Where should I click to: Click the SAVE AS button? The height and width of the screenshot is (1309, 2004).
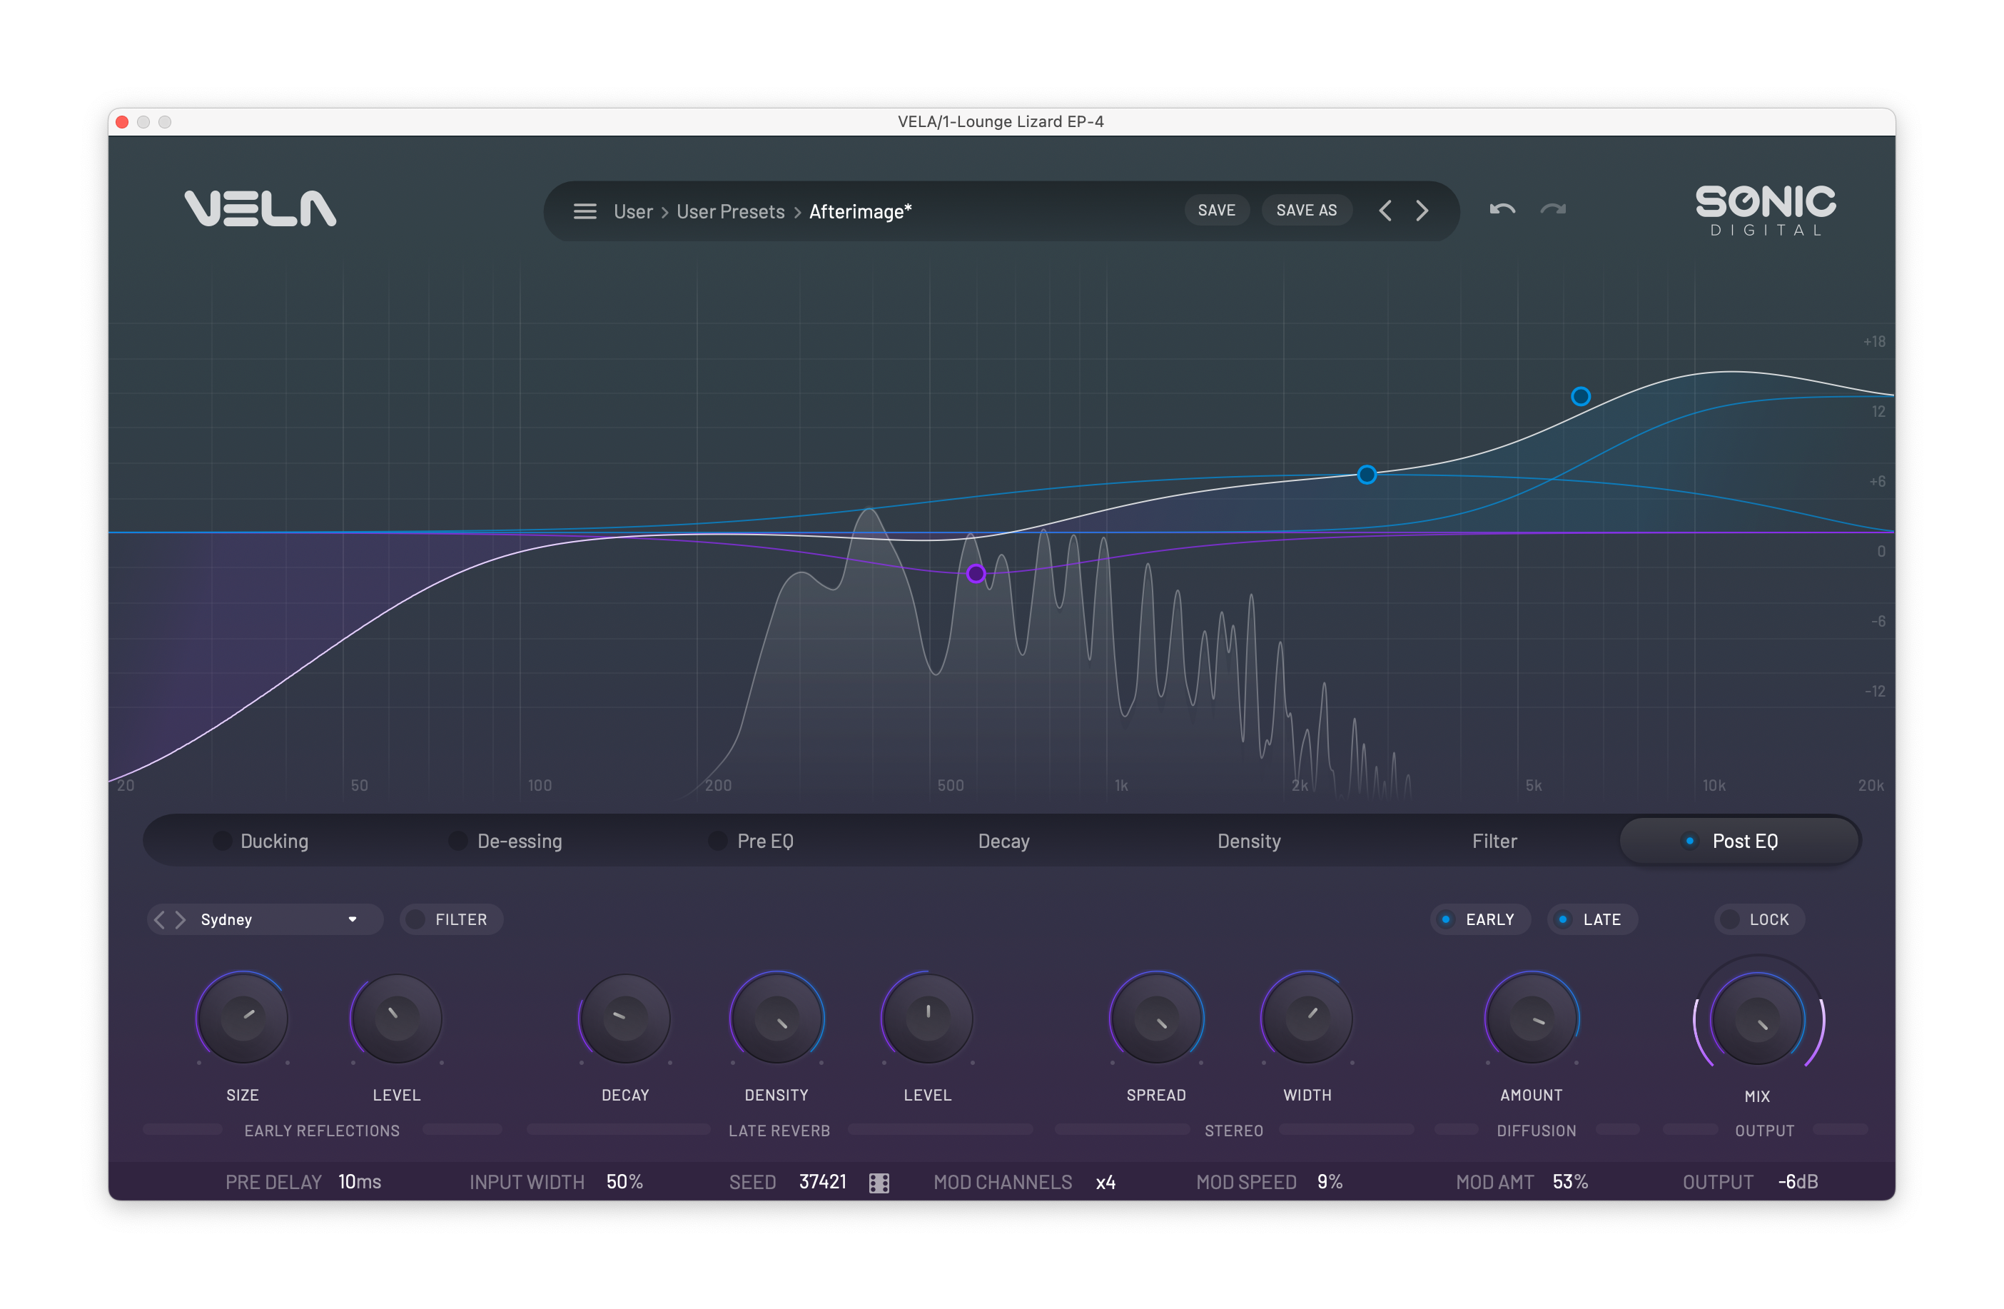click(1305, 211)
